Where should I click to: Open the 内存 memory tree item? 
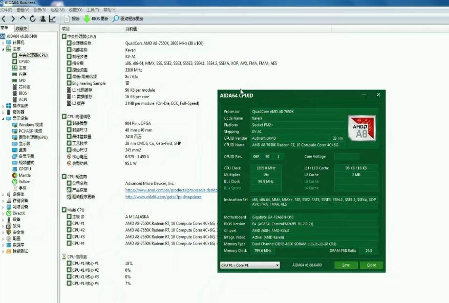point(19,74)
